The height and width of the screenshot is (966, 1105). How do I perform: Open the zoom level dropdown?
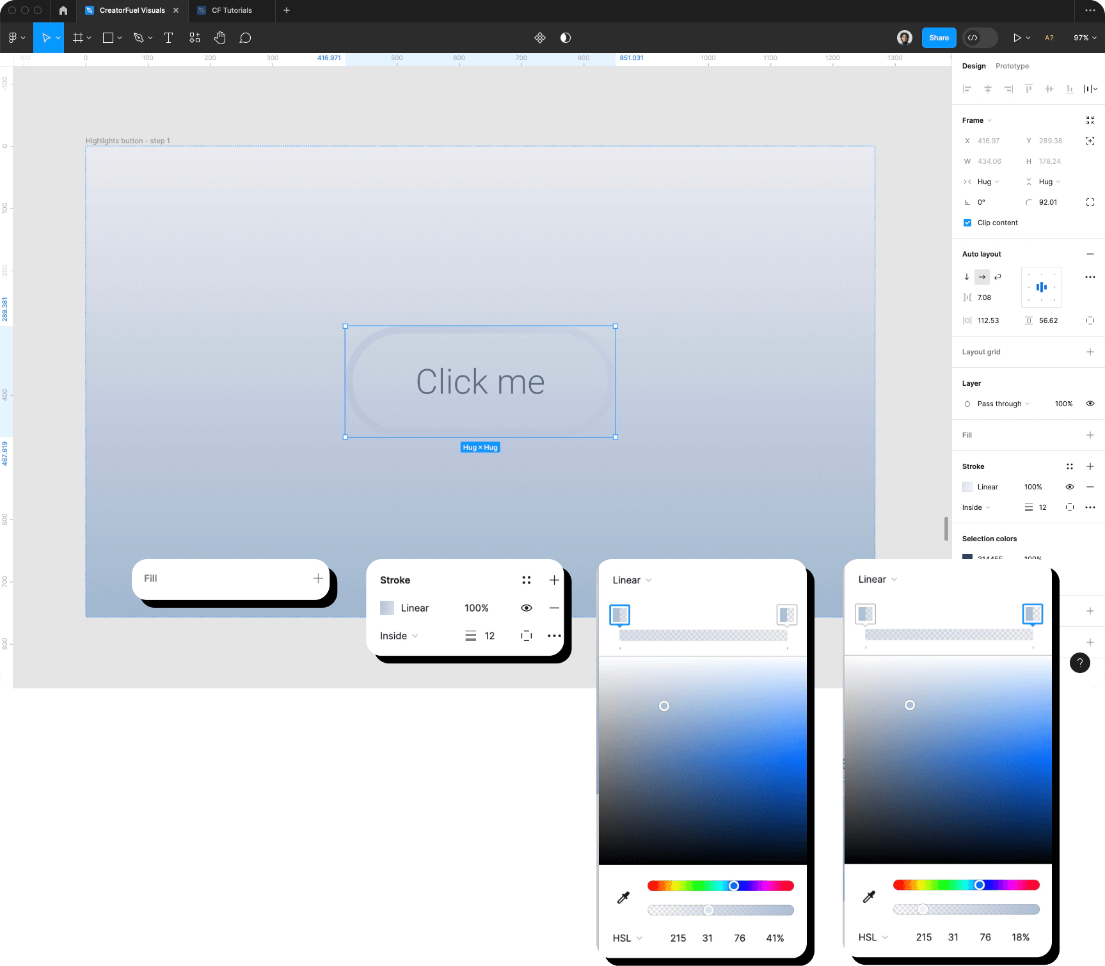point(1085,38)
